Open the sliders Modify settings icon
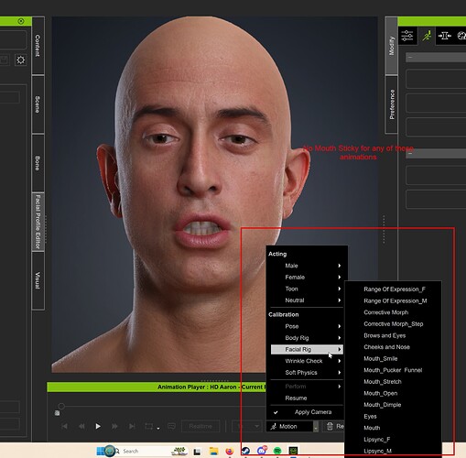This screenshot has height=458, width=466. 407,36
